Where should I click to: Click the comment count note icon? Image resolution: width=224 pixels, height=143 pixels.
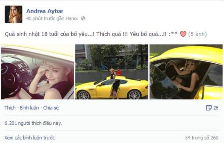point(209,108)
